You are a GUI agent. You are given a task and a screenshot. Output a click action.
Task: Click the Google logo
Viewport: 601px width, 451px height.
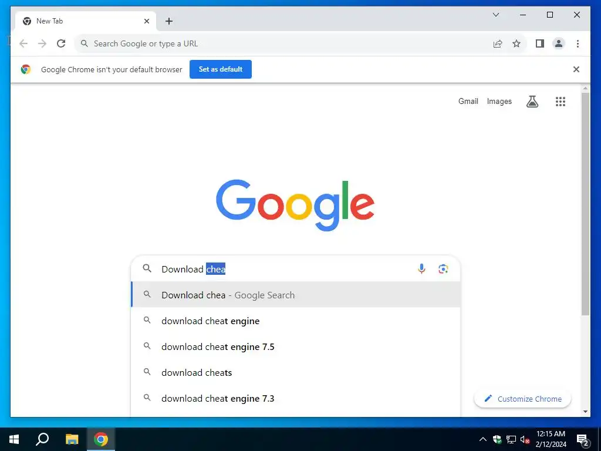click(x=295, y=205)
